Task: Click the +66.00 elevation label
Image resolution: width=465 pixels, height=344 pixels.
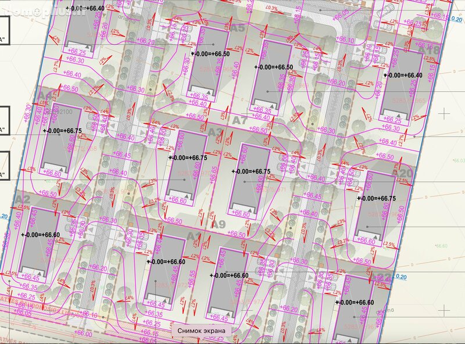Action: pos(83,333)
